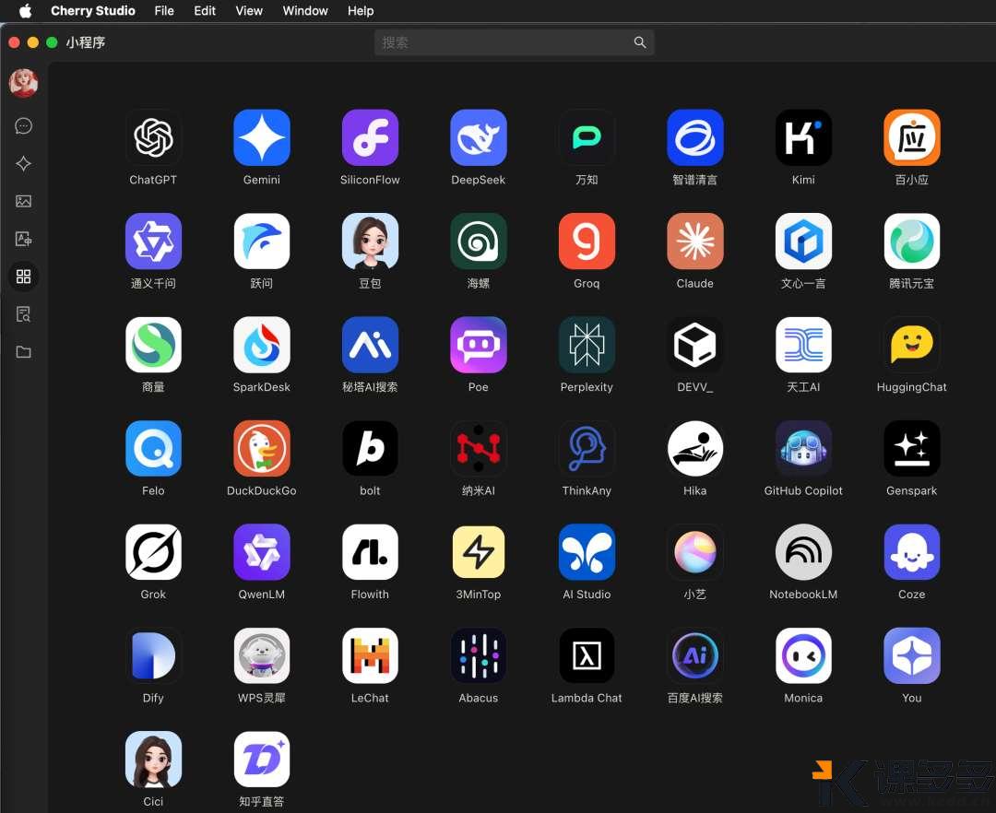996x813 pixels.
Task: Launch the Abacus mini app
Action: (x=479, y=655)
